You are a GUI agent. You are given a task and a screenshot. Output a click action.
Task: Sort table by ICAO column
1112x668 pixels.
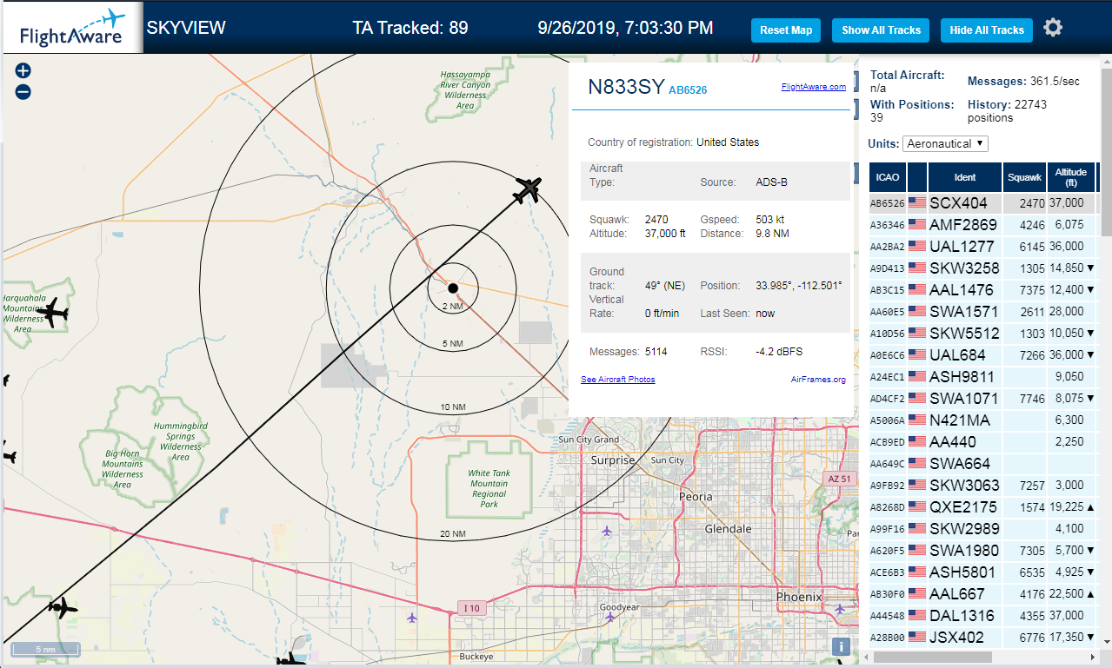coord(888,177)
